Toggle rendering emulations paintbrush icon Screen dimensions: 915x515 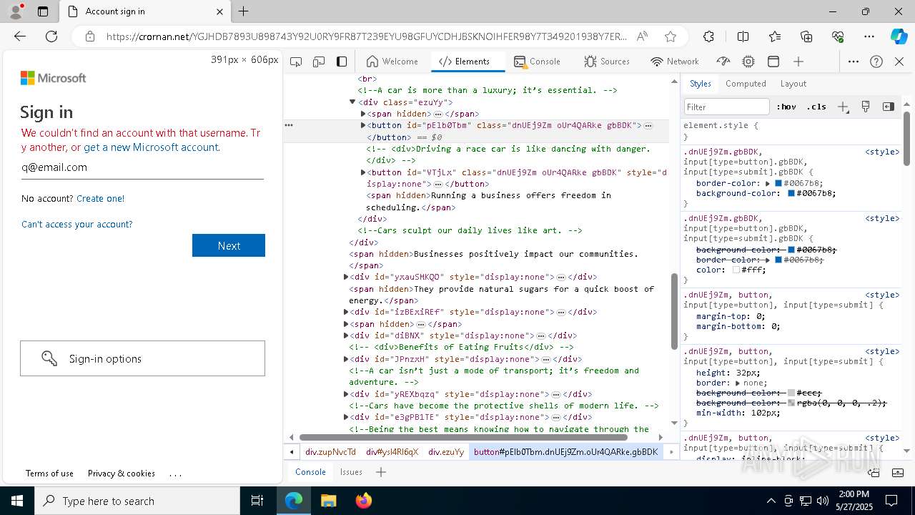click(866, 107)
